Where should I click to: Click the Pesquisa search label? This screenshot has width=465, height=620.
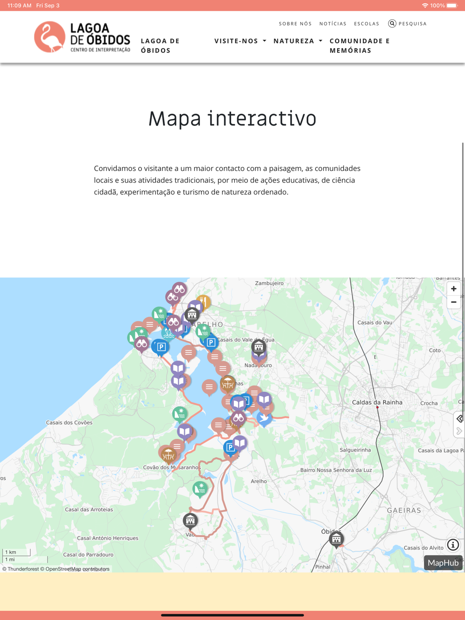pos(412,24)
